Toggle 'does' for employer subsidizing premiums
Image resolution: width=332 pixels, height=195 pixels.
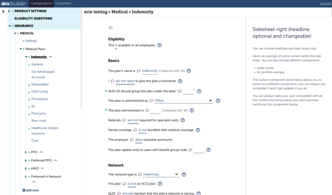pyautogui.click(x=139, y=140)
